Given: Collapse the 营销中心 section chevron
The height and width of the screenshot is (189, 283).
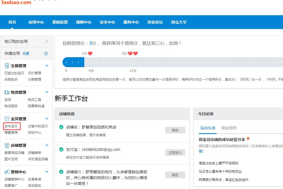Looking at the screenshot, I should point(47,172).
